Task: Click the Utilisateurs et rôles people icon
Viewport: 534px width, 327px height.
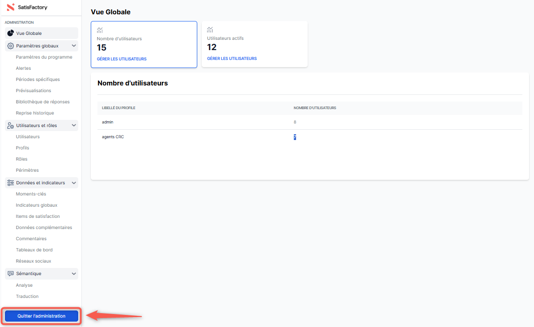Action: click(x=11, y=126)
